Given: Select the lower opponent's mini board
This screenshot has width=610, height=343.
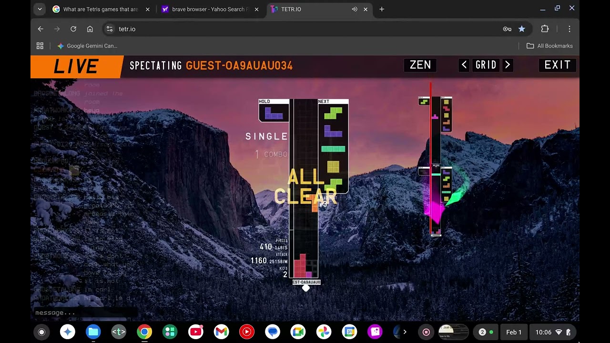Looking at the screenshot, I should click(435, 201).
